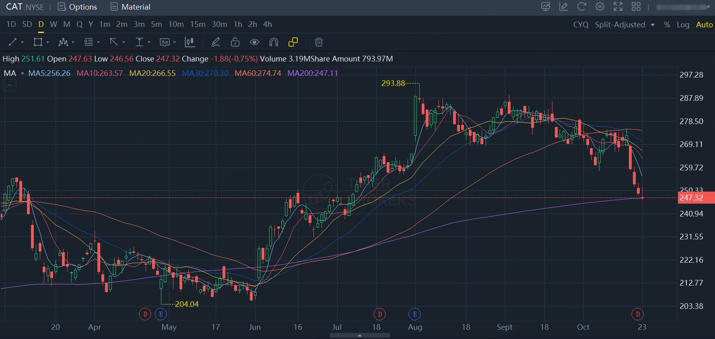Open the Split-Adjusted dropdown

pyautogui.click(x=624, y=25)
